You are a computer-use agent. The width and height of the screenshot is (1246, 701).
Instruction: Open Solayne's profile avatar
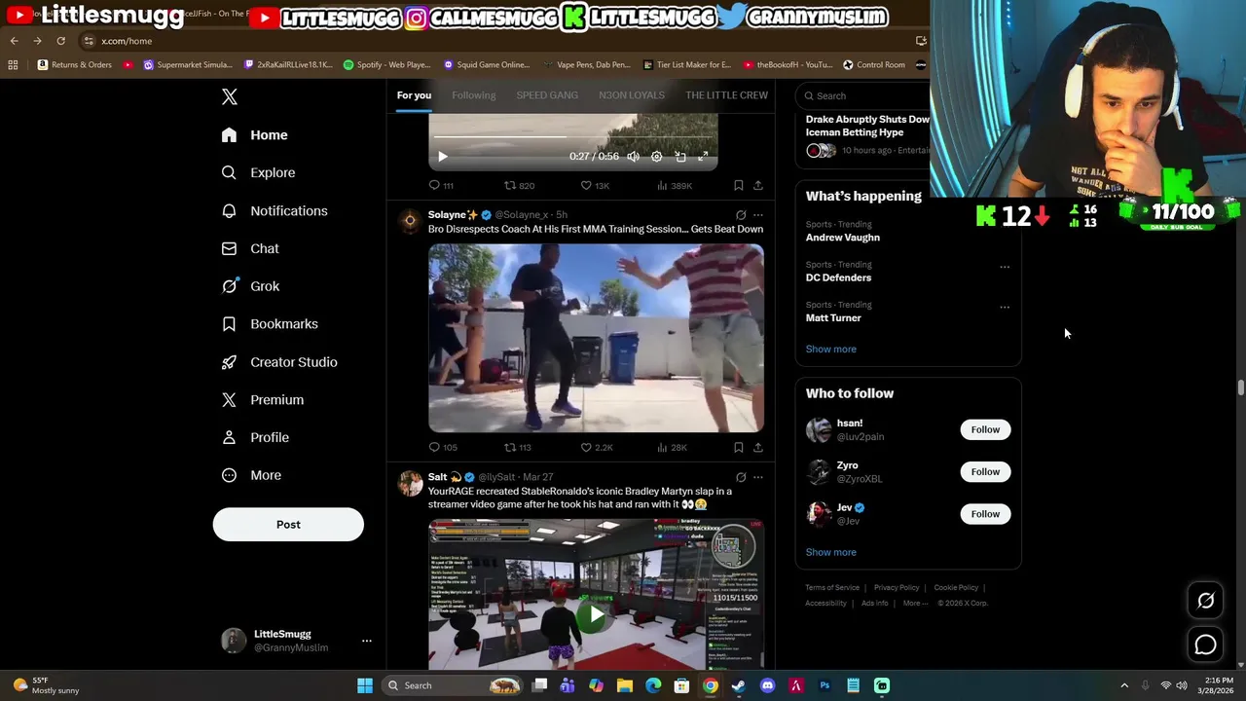click(410, 221)
